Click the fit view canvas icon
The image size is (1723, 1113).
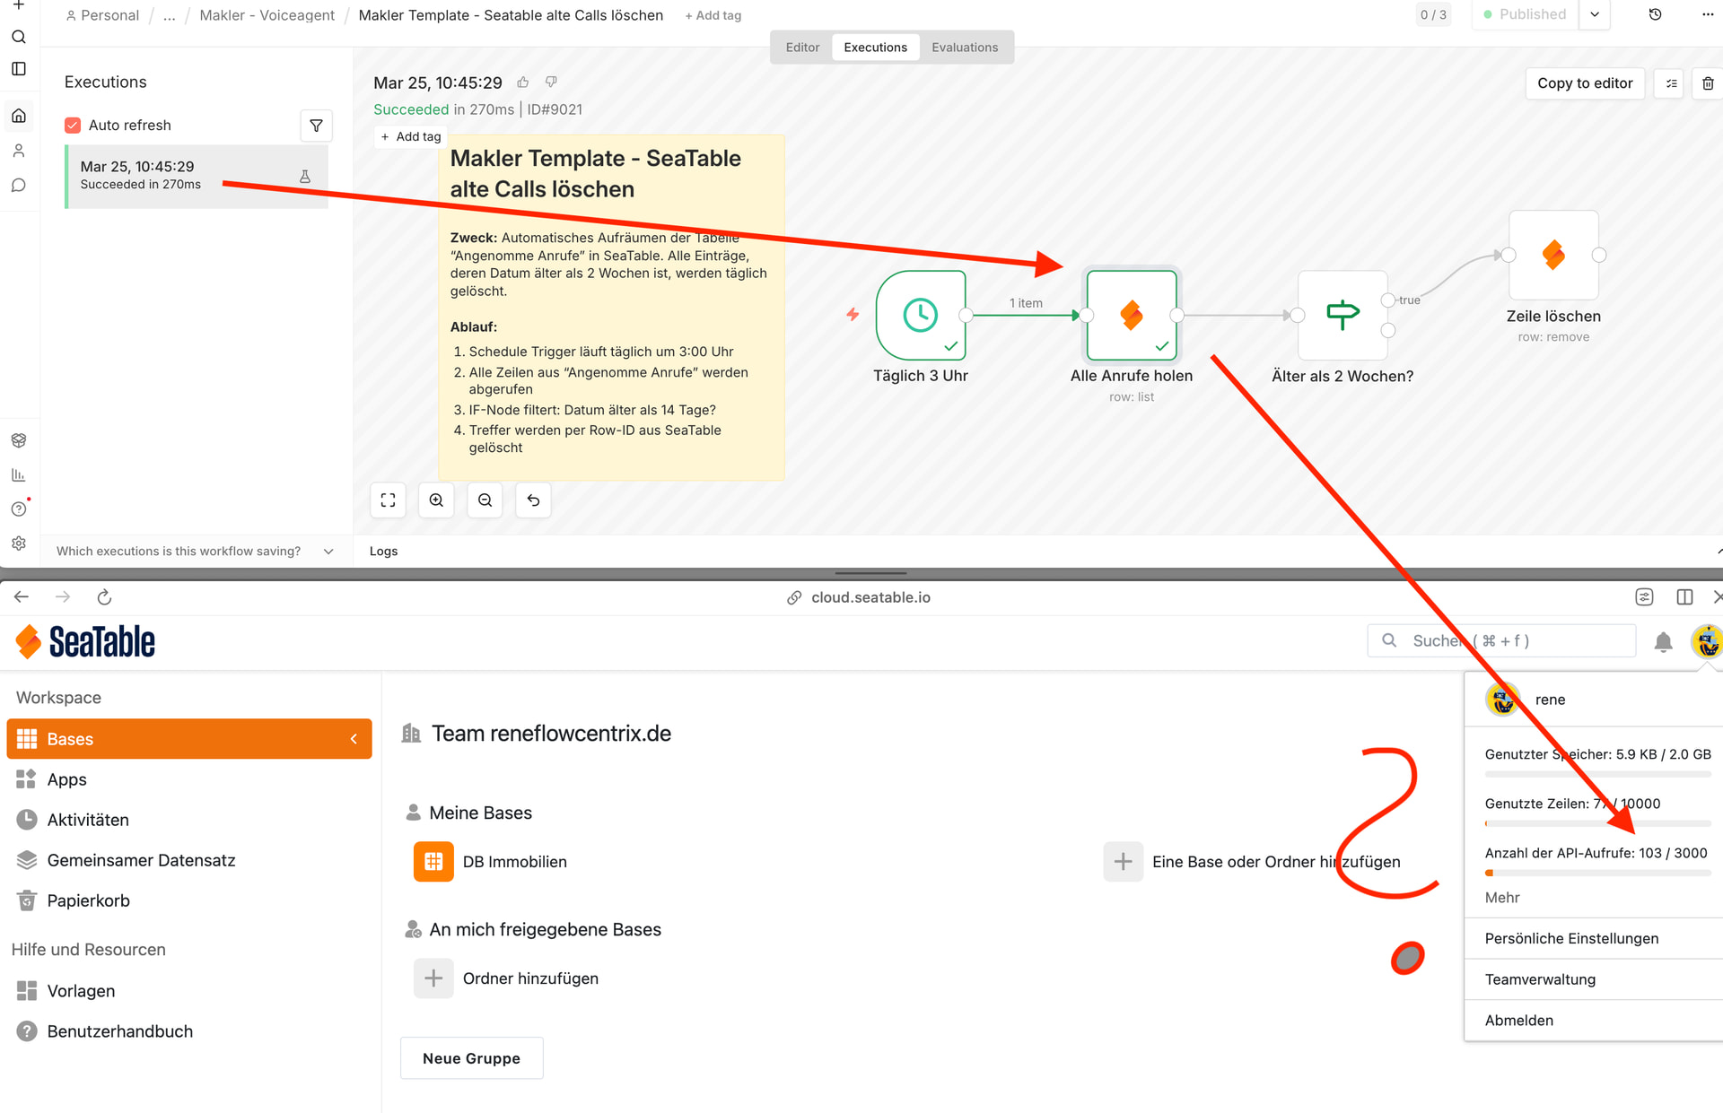(x=388, y=500)
